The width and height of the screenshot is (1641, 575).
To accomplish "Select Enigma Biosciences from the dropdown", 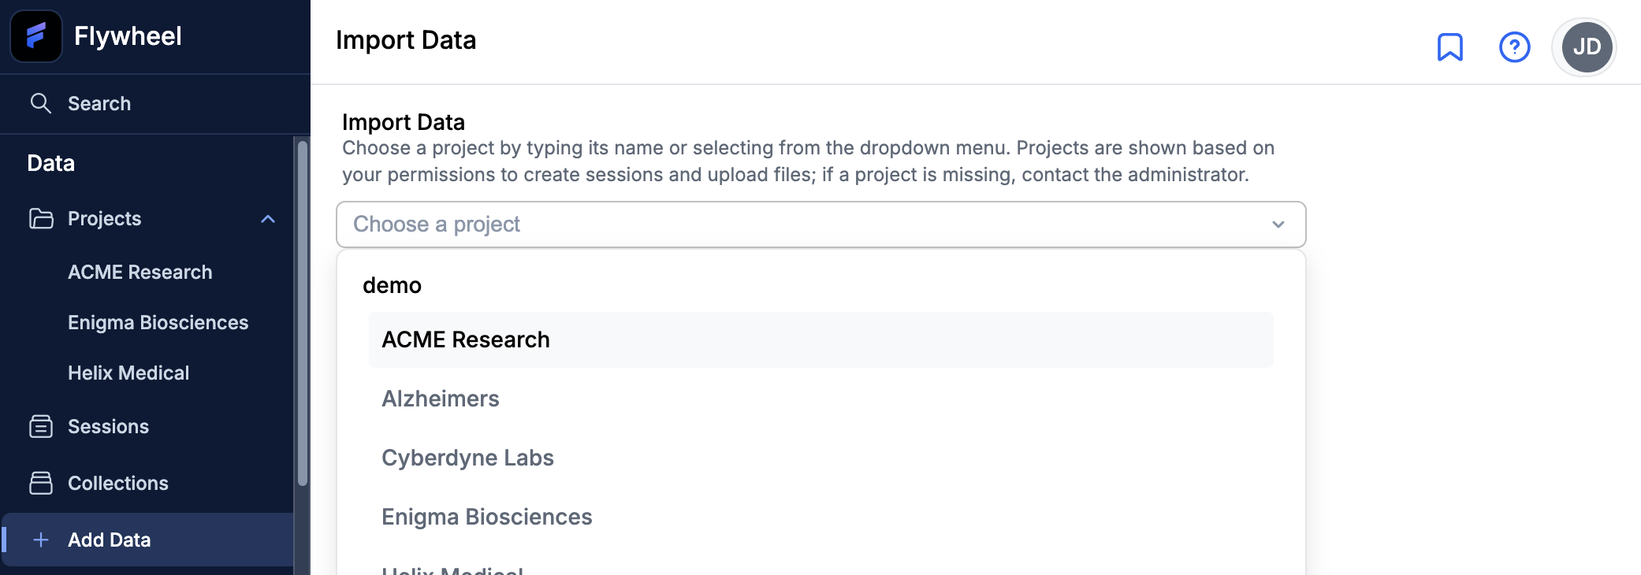I will [820, 517].
